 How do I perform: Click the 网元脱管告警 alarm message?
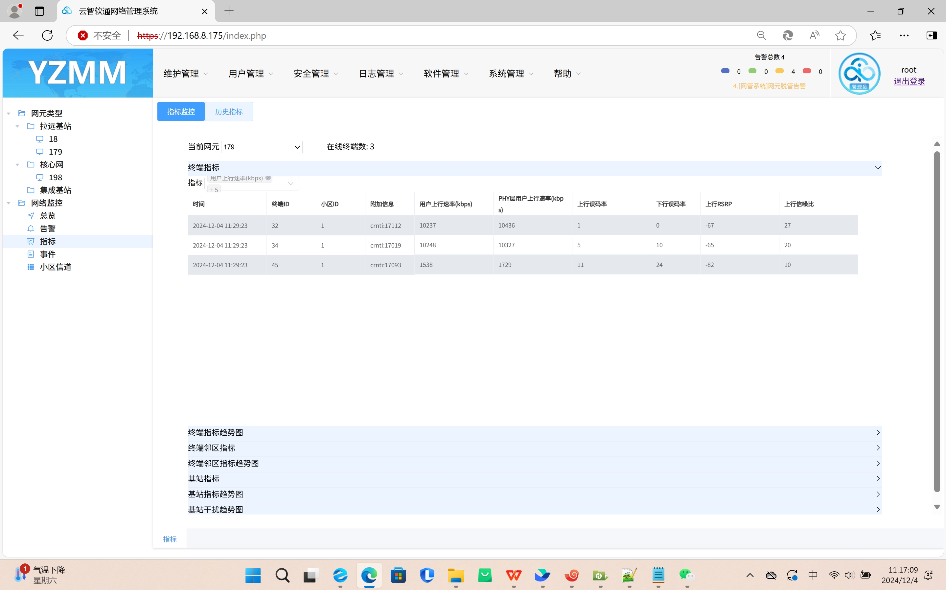point(769,86)
